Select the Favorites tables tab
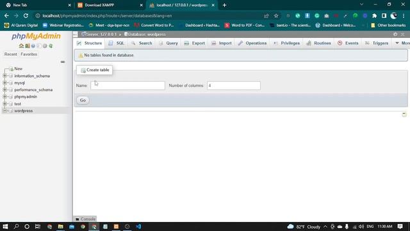Image resolution: width=410 pixels, height=231 pixels. (x=29, y=54)
